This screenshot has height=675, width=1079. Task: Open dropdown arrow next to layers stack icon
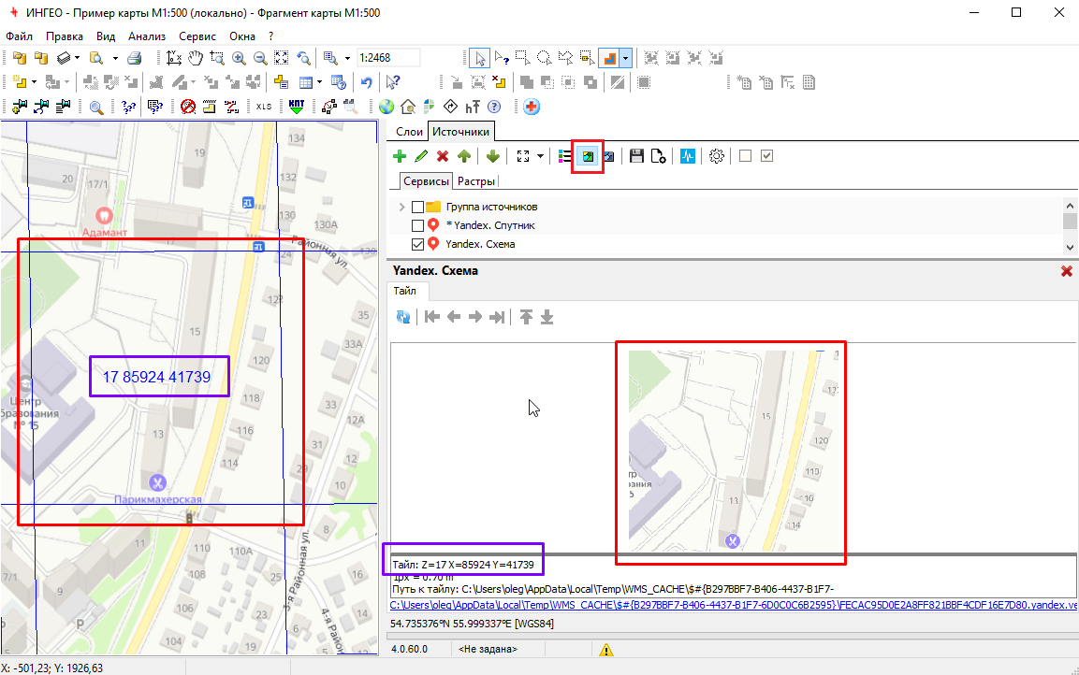(77, 58)
